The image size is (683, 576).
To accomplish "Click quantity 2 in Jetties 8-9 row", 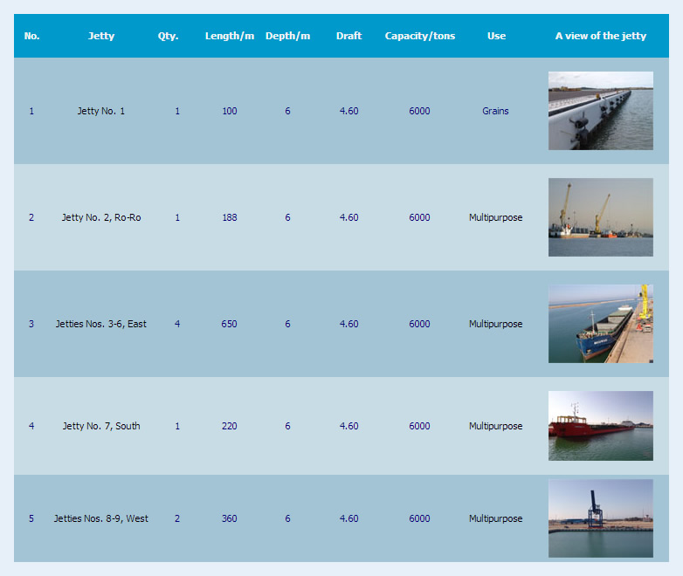I will pos(177,518).
